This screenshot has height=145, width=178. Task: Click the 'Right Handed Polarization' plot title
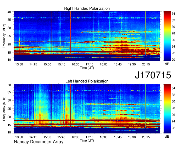coord(87,8)
